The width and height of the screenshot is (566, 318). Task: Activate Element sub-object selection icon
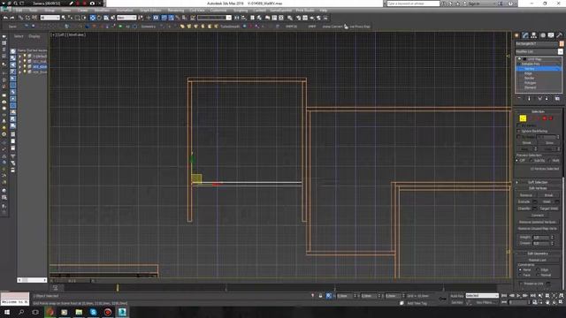point(551,118)
